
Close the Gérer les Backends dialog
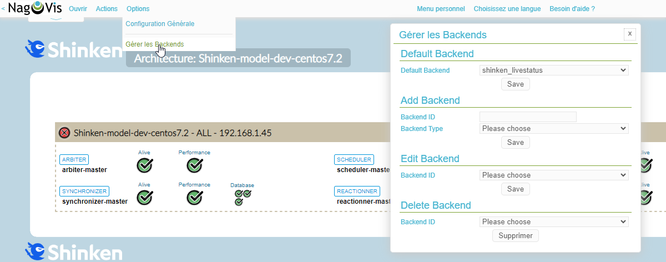point(629,34)
